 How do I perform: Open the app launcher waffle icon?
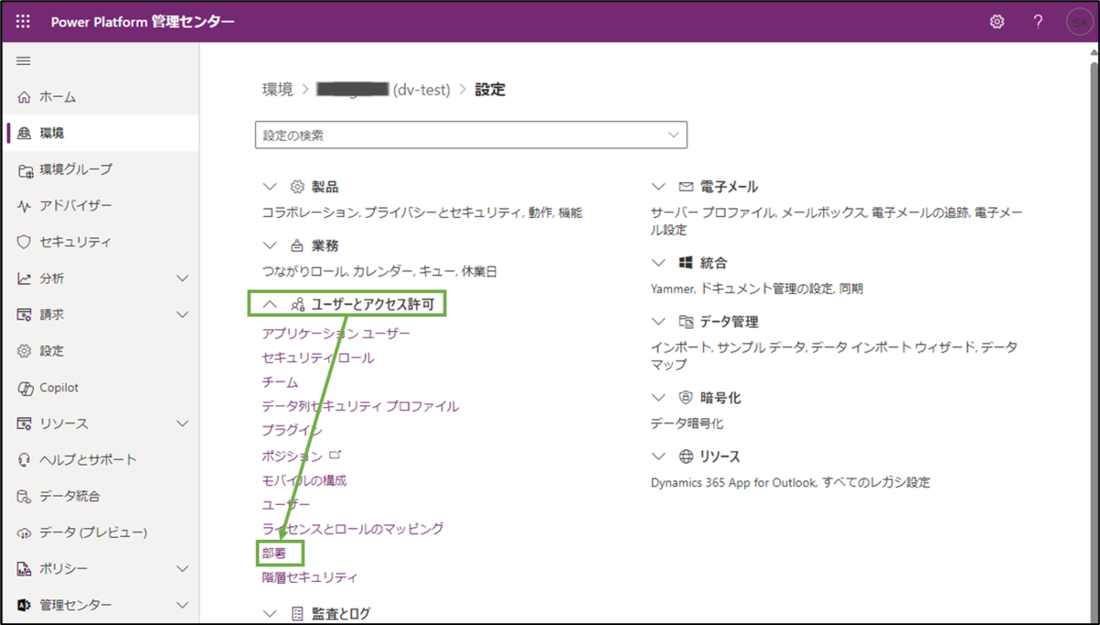22,21
